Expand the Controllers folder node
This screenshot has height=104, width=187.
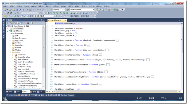click(x=10, y=45)
